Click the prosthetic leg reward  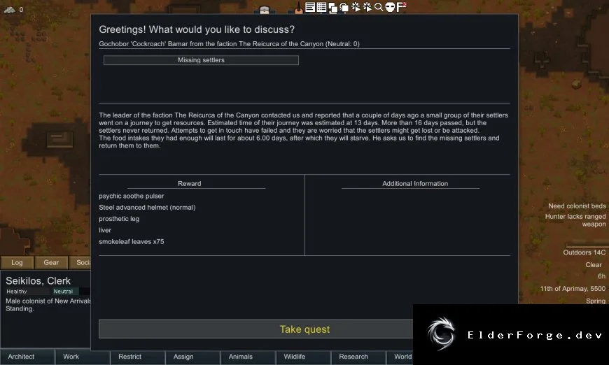(x=119, y=219)
